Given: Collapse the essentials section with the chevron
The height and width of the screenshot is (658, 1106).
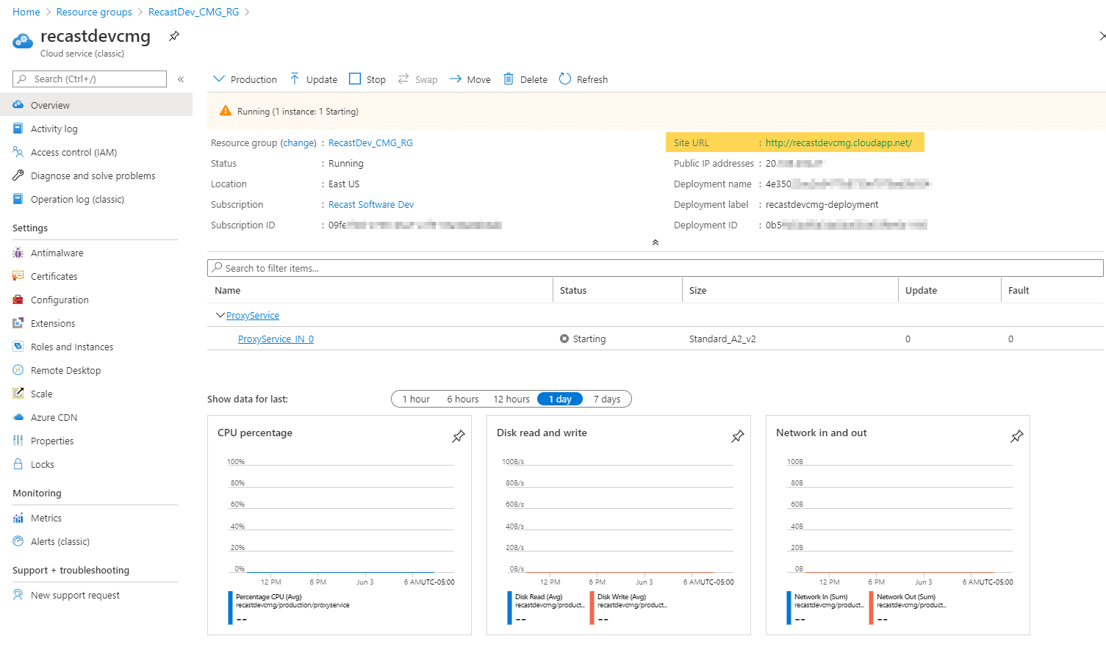Looking at the screenshot, I should pos(655,242).
